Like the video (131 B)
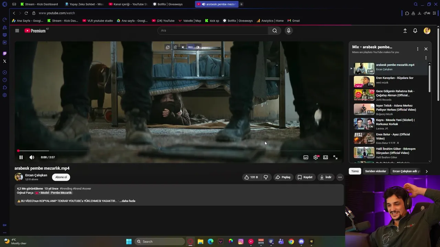440x247 pixels. coord(251,177)
